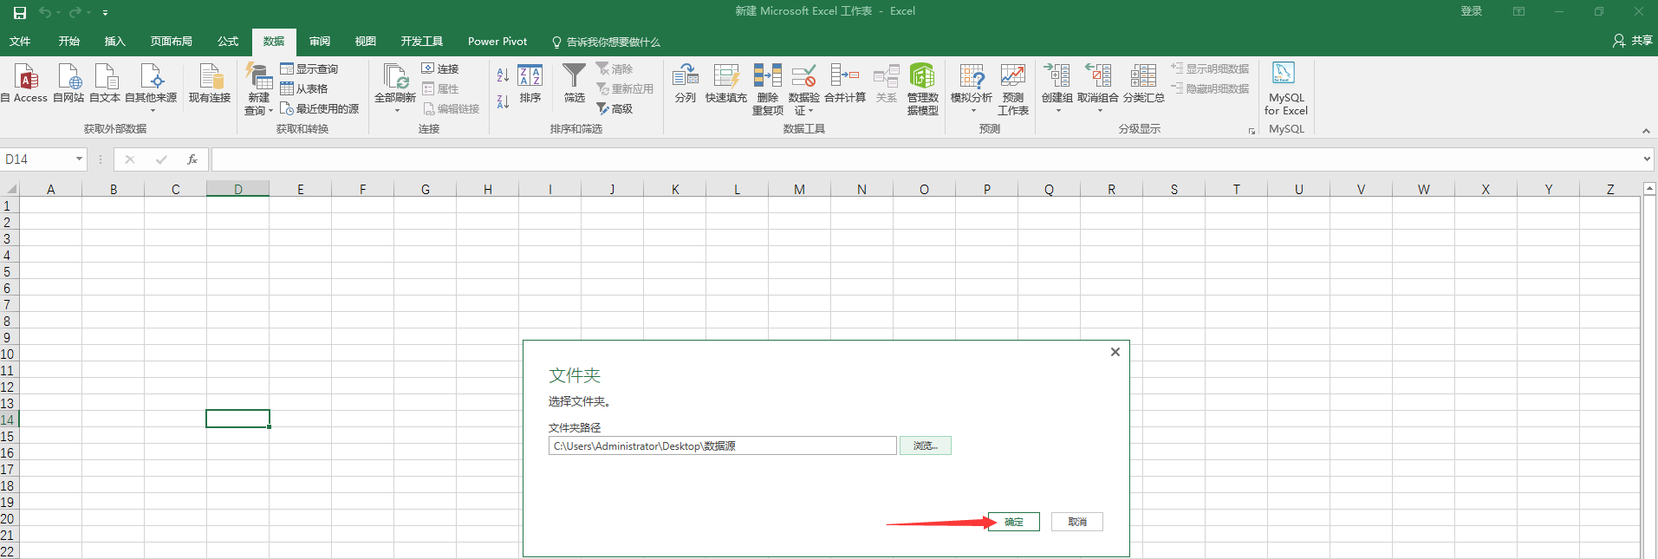
Task: Click Show Queries (显示查询)
Action: [x=309, y=68]
